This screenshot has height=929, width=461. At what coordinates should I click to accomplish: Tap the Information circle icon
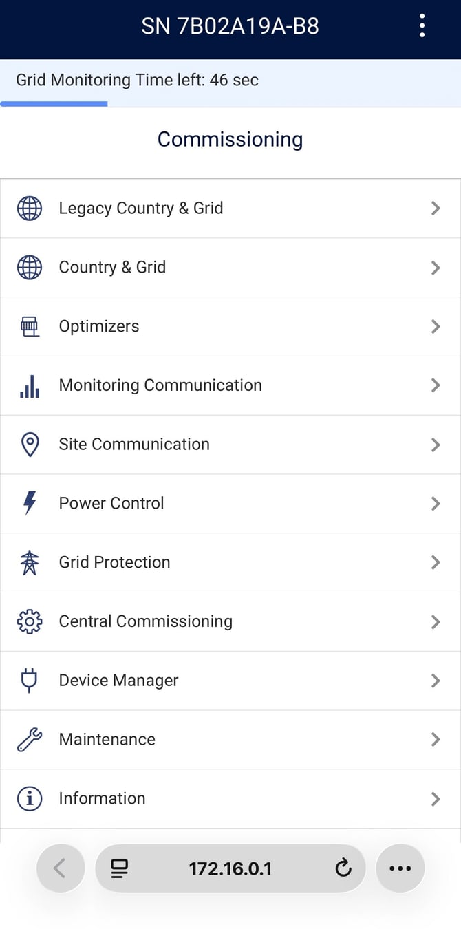(x=30, y=798)
